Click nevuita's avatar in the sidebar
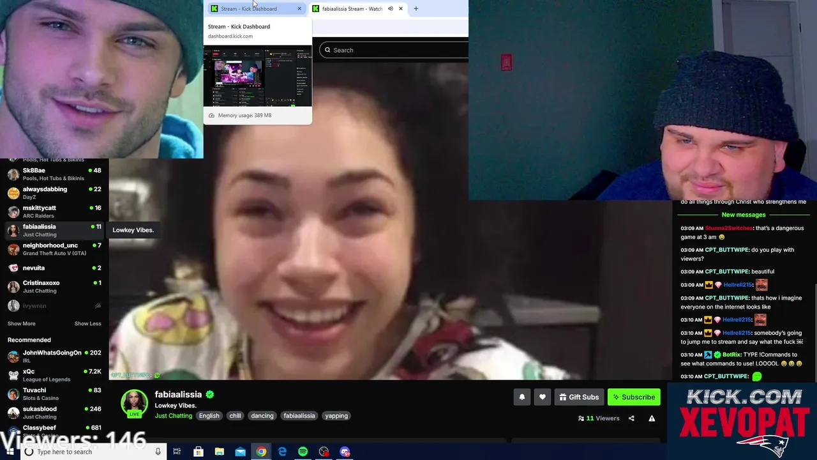 (x=13, y=268)
